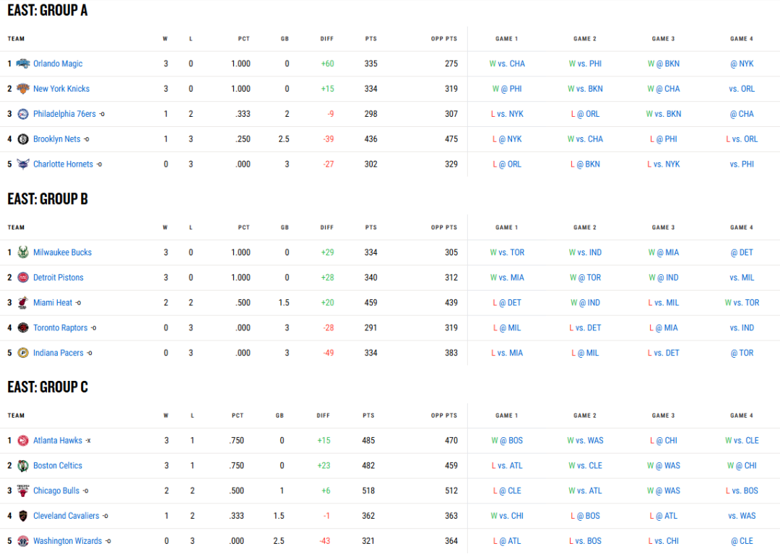Viewport: 780px width, 554px height.
Task: Click the eliminated marker beside Toronto Raptors
Action: tap(93, 328)
